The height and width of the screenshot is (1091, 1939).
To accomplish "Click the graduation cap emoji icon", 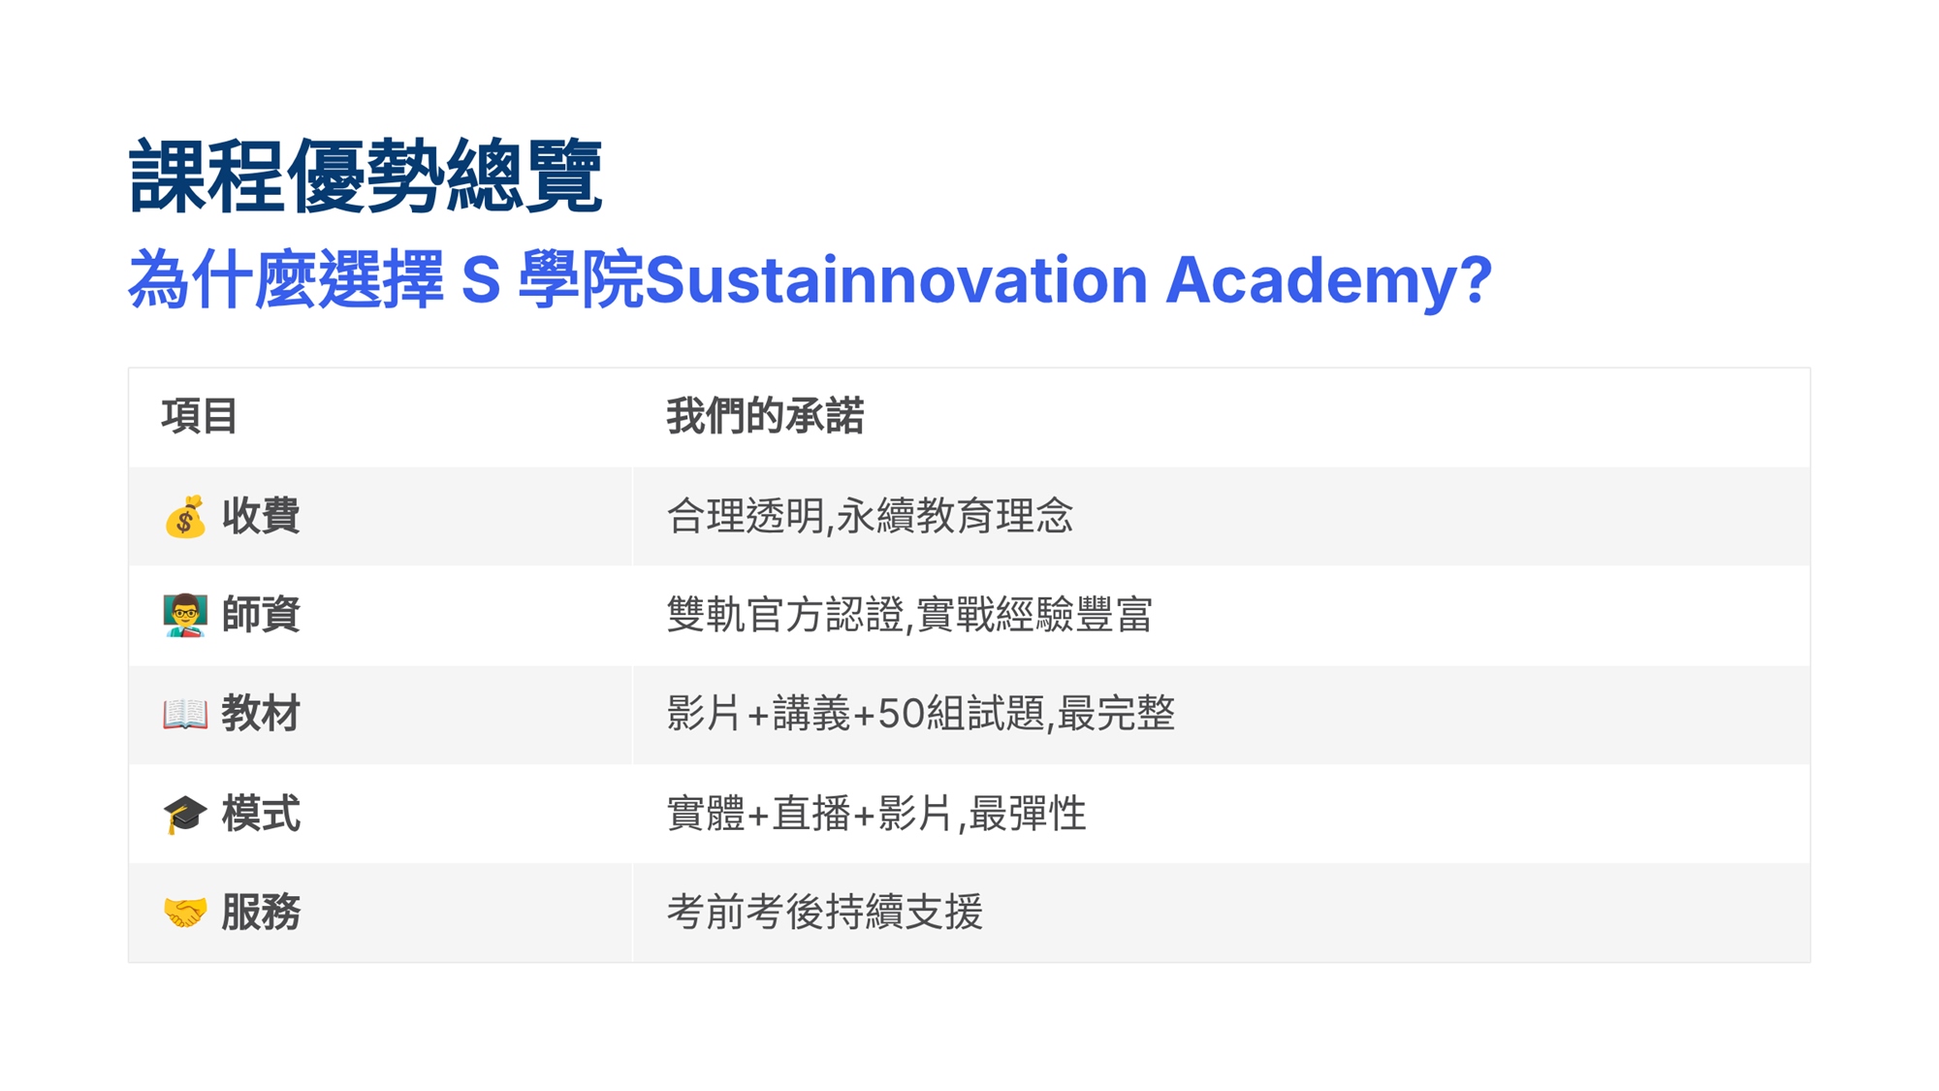I will (184, 814).
